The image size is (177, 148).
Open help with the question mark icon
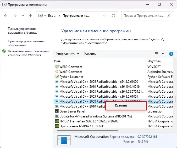(171, 54)
